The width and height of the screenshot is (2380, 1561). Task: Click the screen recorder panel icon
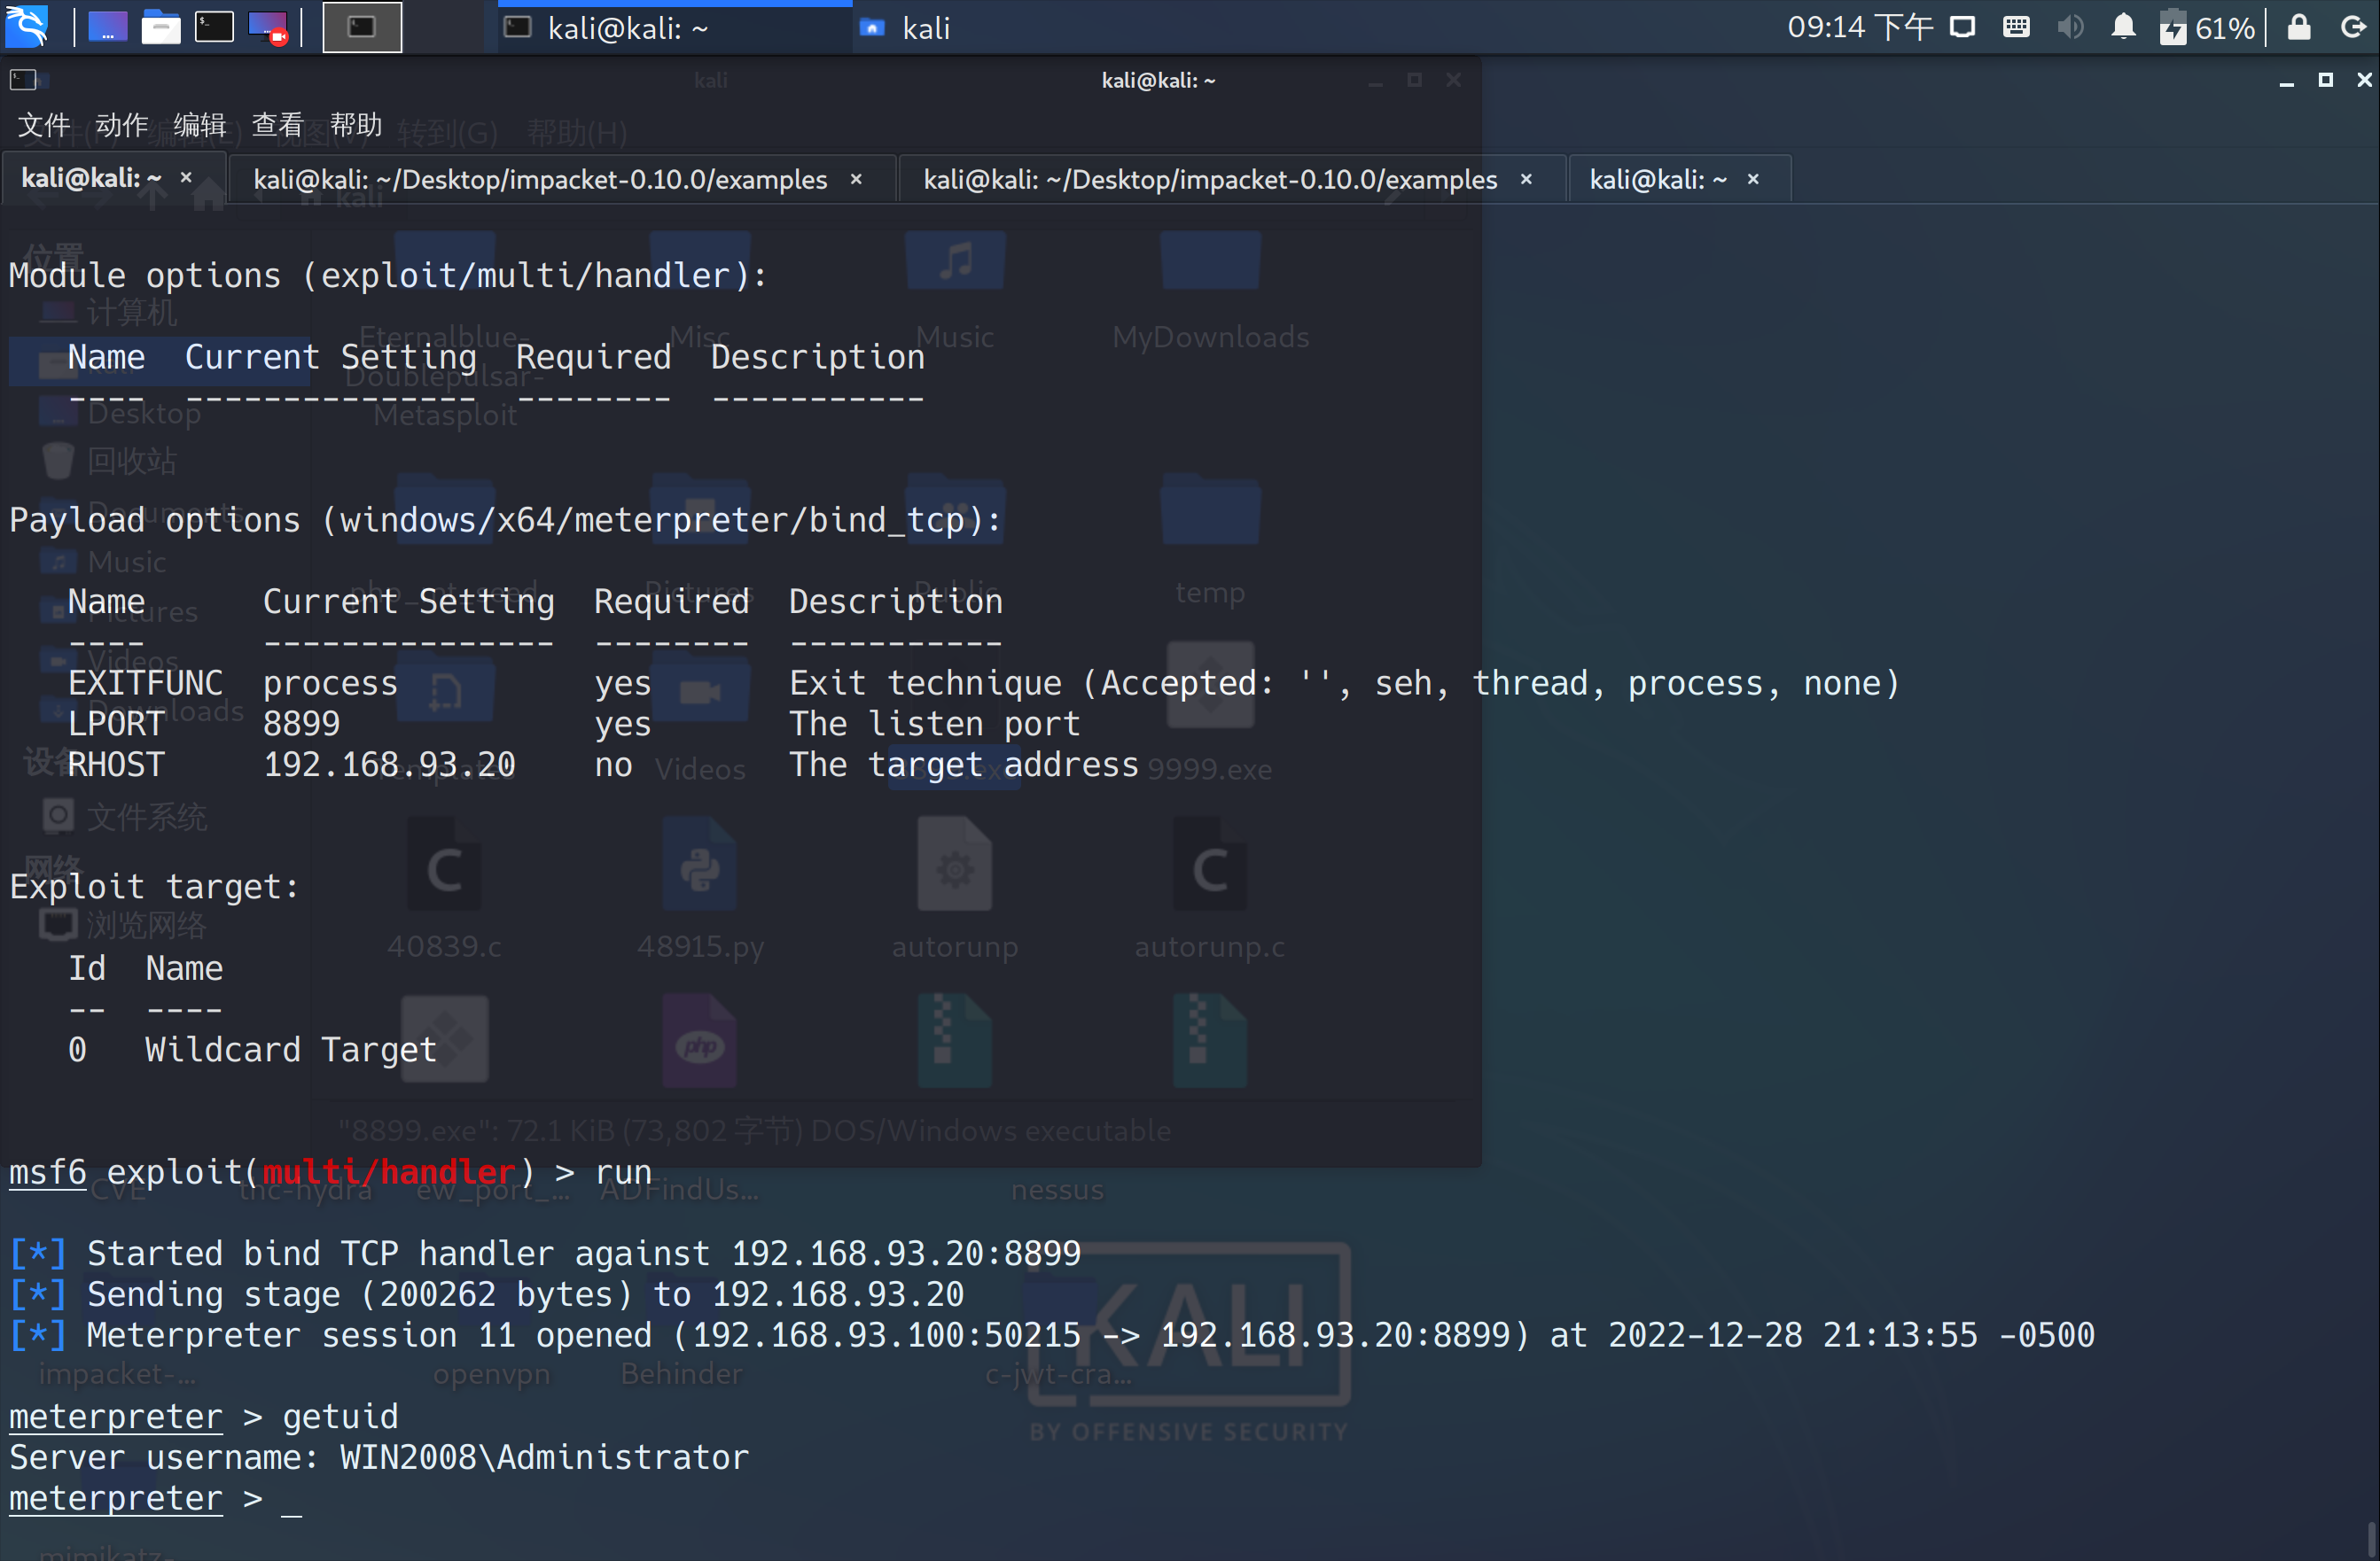click(268, 27)
